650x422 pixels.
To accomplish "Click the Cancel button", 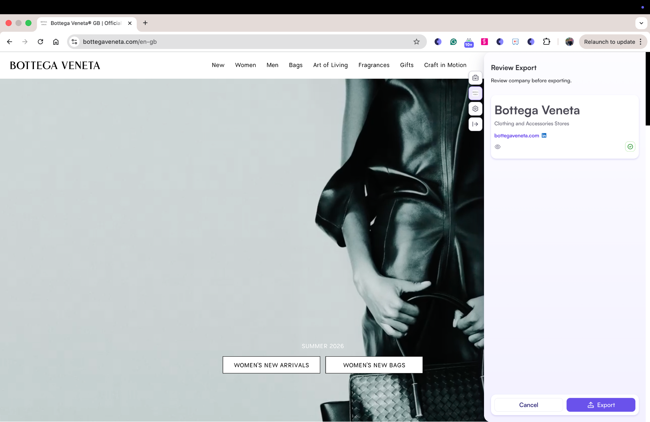I will click(x=528, y=405).
